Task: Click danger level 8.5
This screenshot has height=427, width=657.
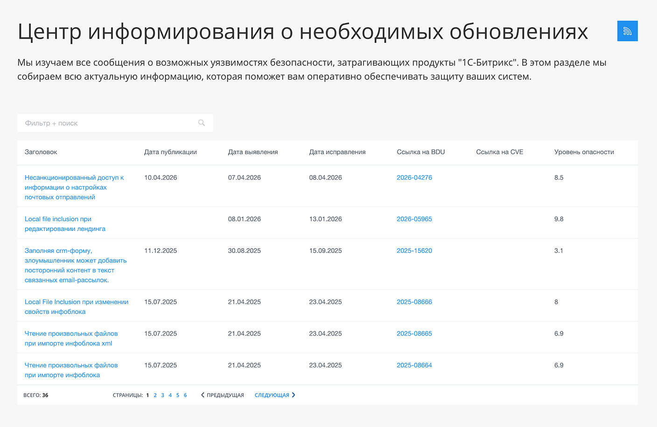Action: (x=559, y=177)
